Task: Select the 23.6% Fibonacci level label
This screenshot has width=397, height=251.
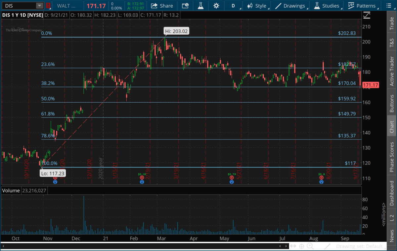Action: tap(48, 64)
